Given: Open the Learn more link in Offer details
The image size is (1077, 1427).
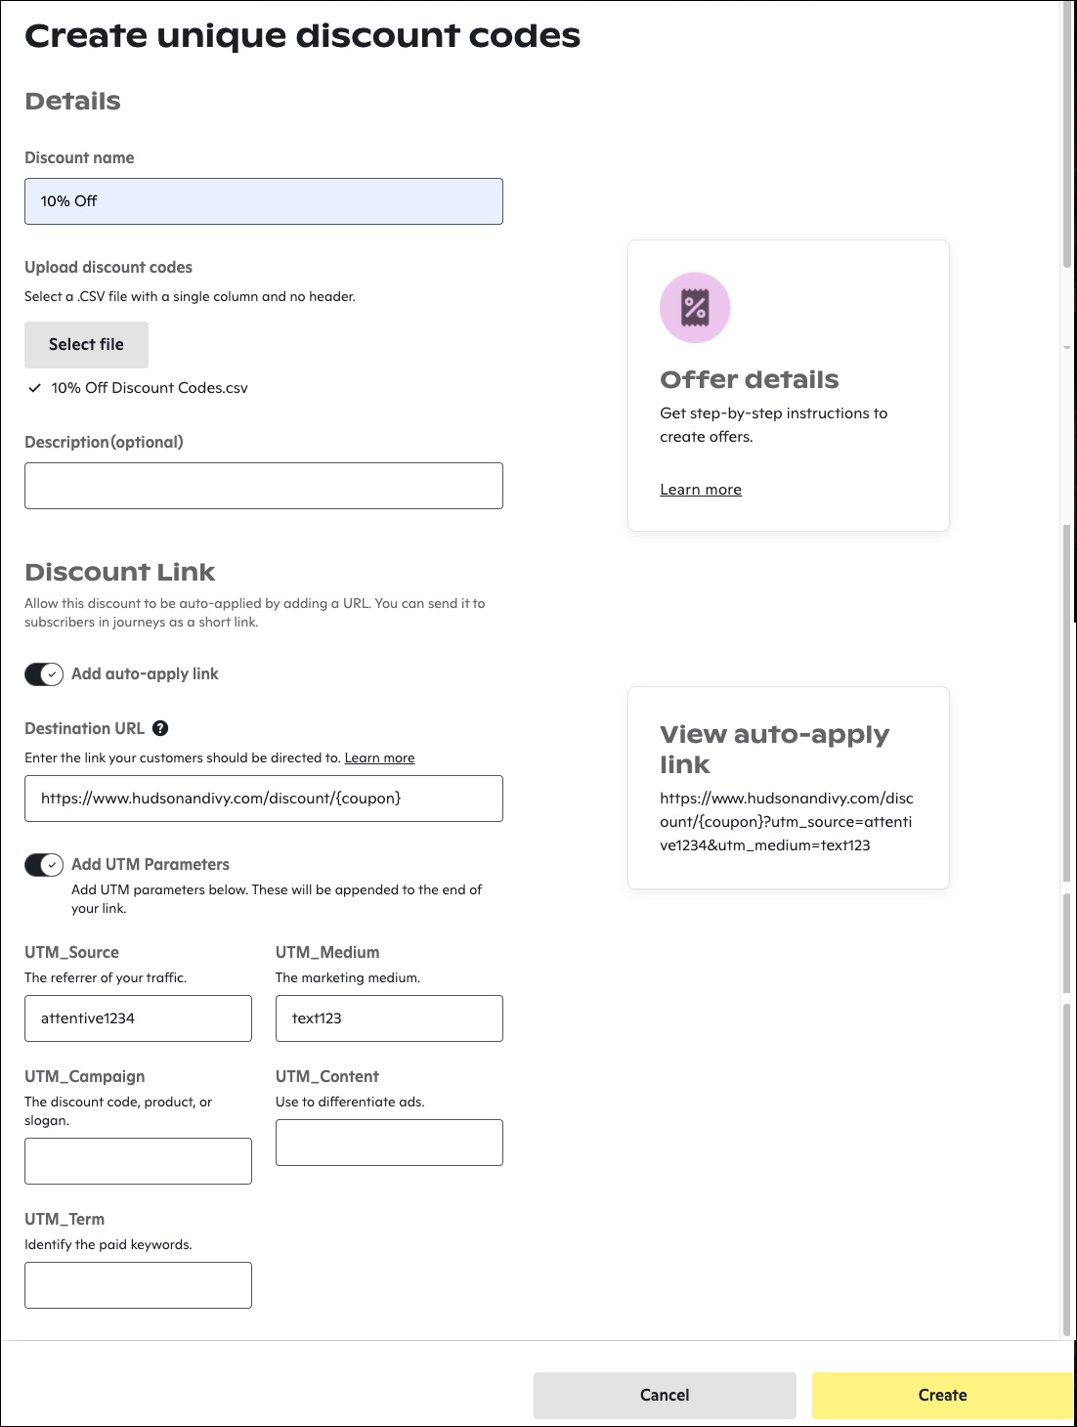Looking at the screenshot, I should coord(700,489).
